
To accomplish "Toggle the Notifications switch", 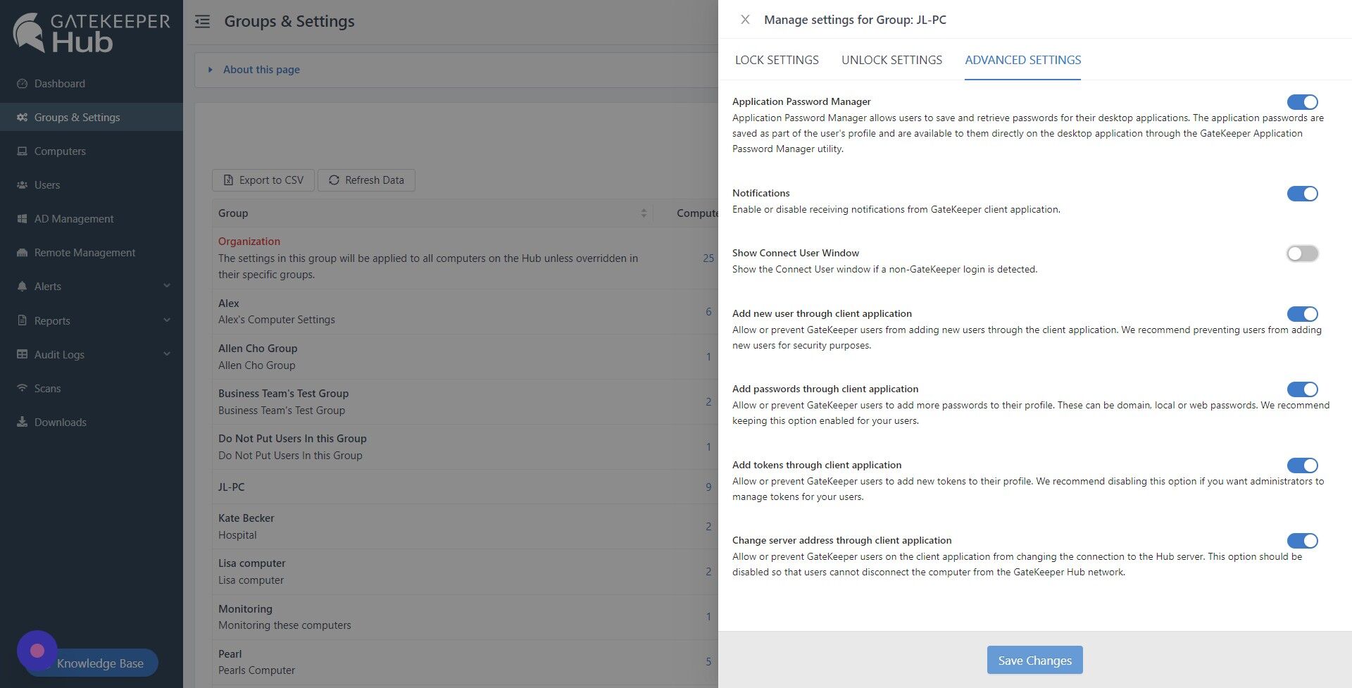I will click(1302, 194).
